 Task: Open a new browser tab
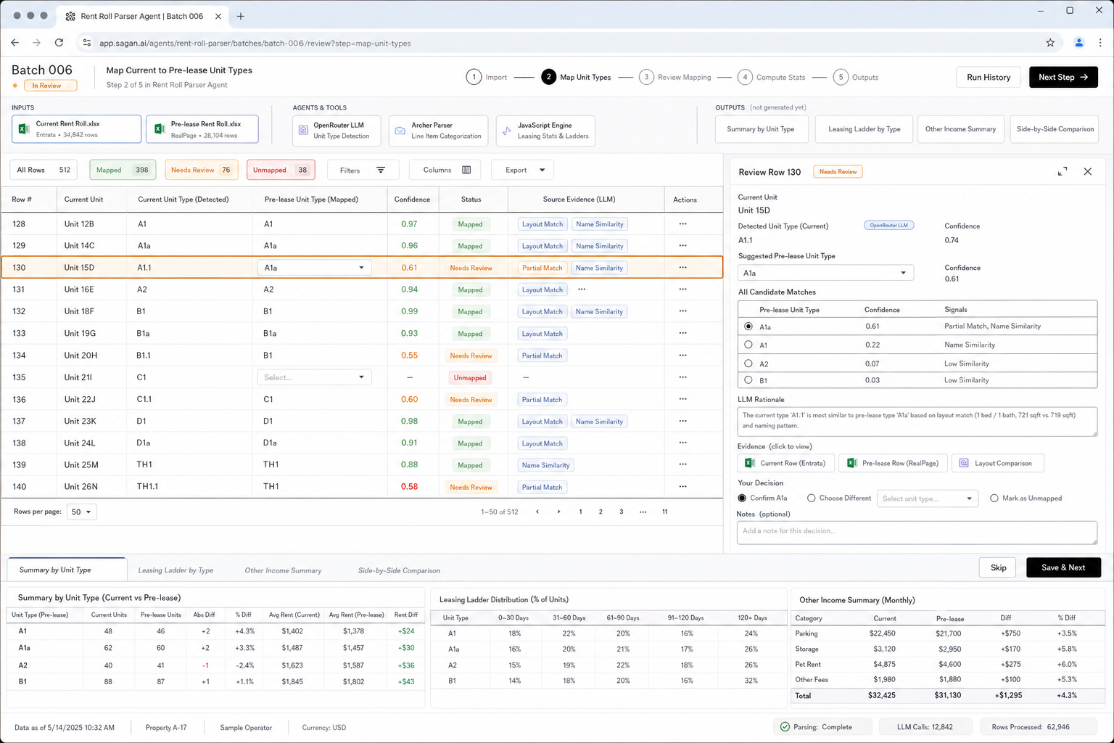pyautogui.click(x=241, y=16)
